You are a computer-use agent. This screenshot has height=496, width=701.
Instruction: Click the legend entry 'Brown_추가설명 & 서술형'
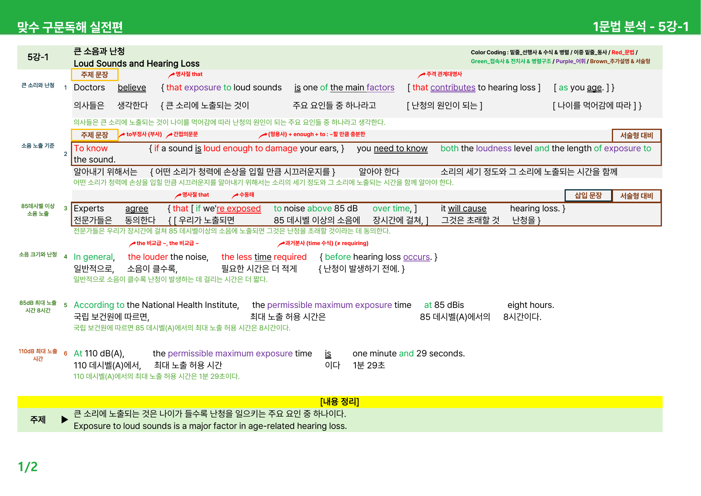[x=620, y=61]
